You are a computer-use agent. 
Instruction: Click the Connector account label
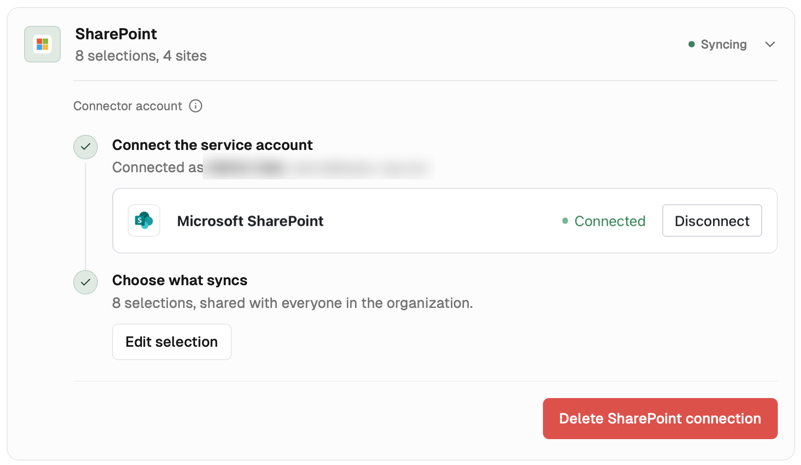tap(128, 106)
